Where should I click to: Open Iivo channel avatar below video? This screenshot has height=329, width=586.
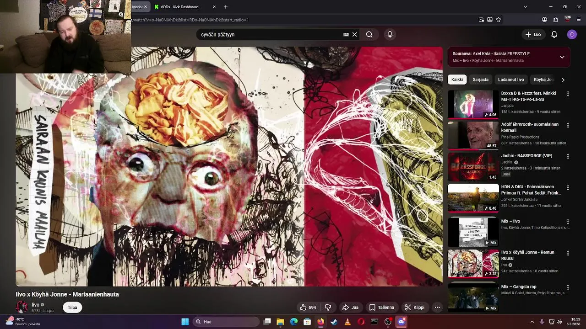[x=22, y=307]
